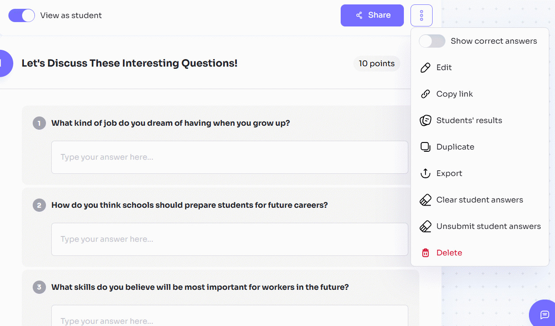Click the pencil Edit icon
This screenshot has width=555, height=326.
(x=425, y=67)
